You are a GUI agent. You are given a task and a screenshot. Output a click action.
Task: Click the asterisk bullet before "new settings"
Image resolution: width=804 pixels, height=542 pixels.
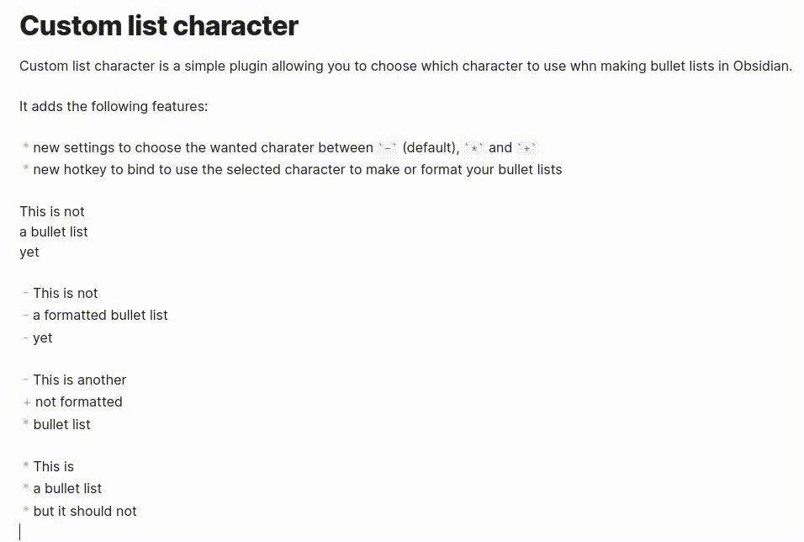click(26, 148)
